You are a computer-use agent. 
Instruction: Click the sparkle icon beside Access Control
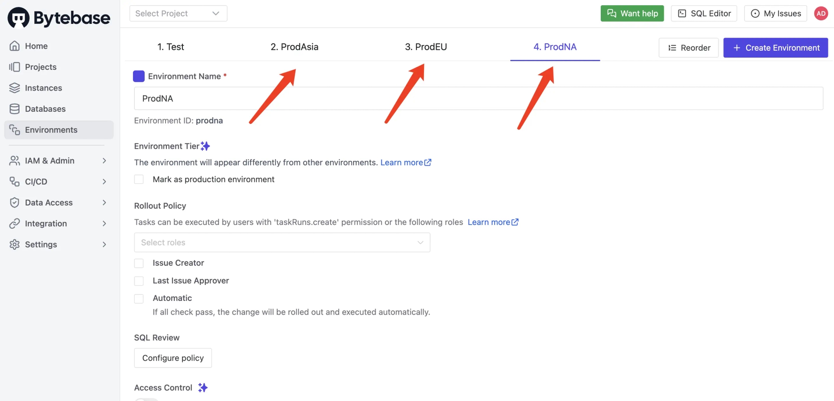pos(203,388)
